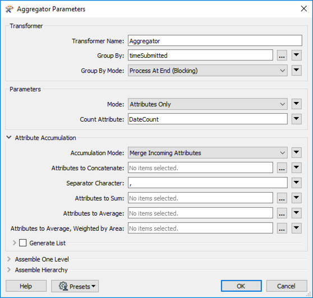This screenshot has width=313, height=298.
Task: Click the Attributes to Average field
Action: pos(200,213)
